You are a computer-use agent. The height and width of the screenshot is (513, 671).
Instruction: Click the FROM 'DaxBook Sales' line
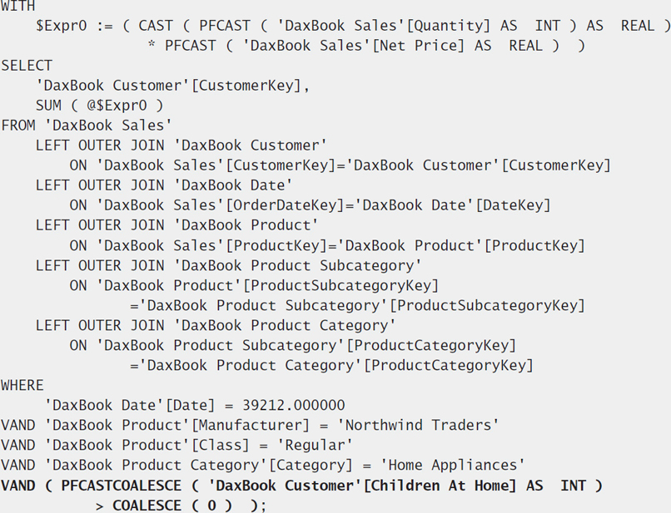coord(87,126)
